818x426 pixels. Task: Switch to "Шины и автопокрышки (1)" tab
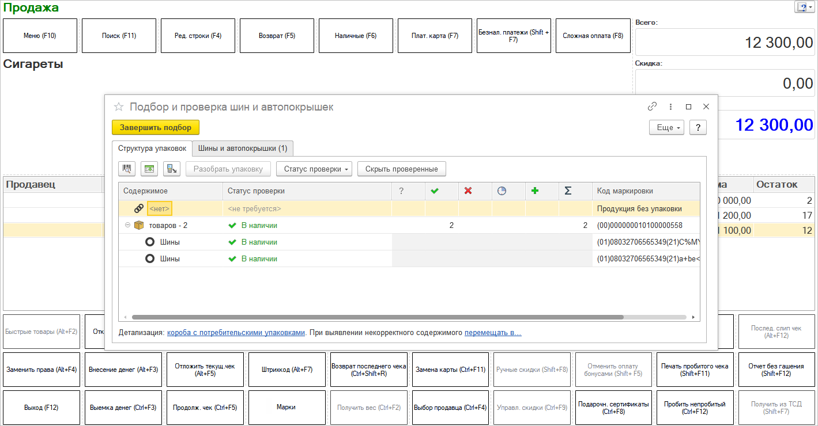click(243, 148)
